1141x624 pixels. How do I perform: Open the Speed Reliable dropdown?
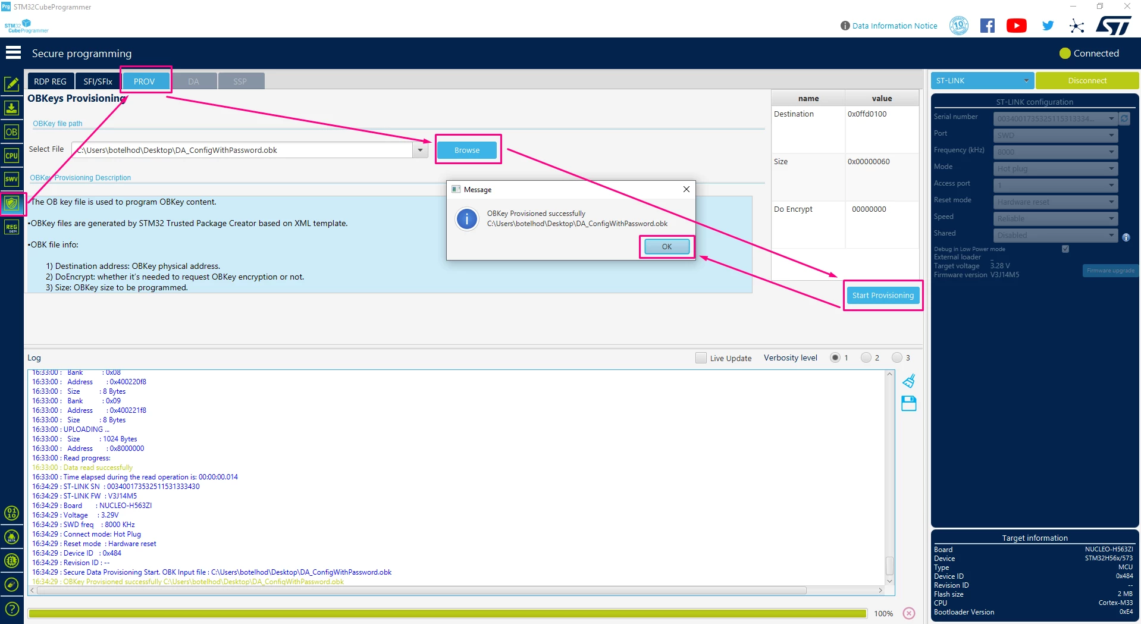tap(1055, 218)
